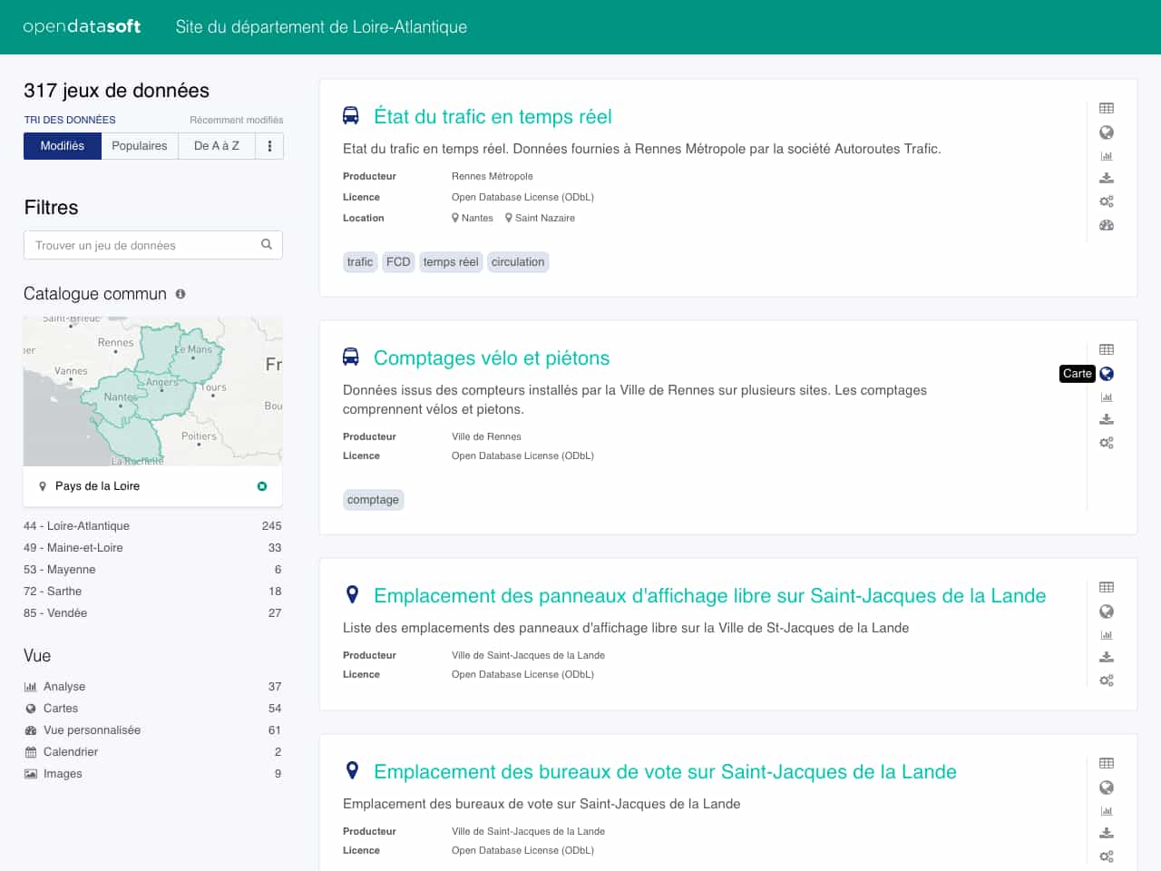The image size is (1161, 871).
Task: Click the Catalogue commun map thumbnail
Action: point(152,391)
